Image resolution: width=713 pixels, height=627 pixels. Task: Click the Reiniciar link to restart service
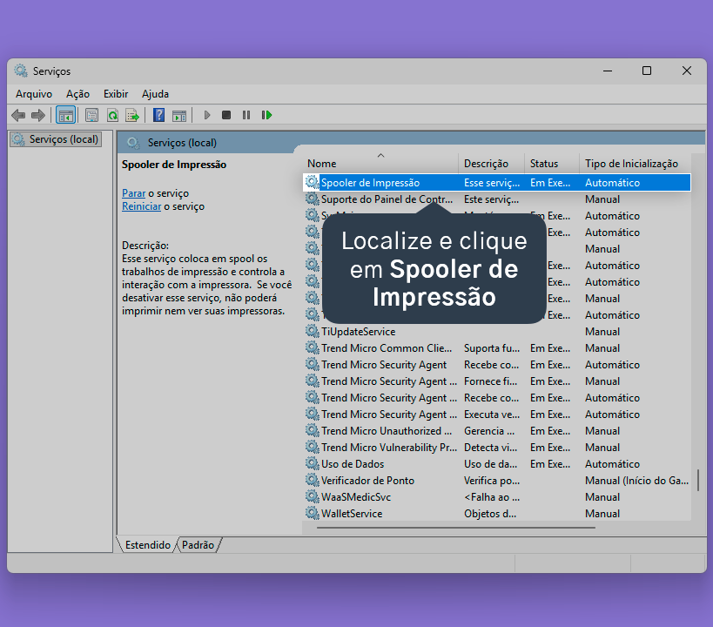click(x=141, y=206)
